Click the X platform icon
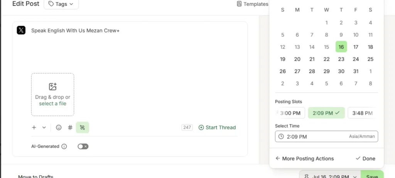Viewport: 395px width, 178px height. (x=21, y=30)
